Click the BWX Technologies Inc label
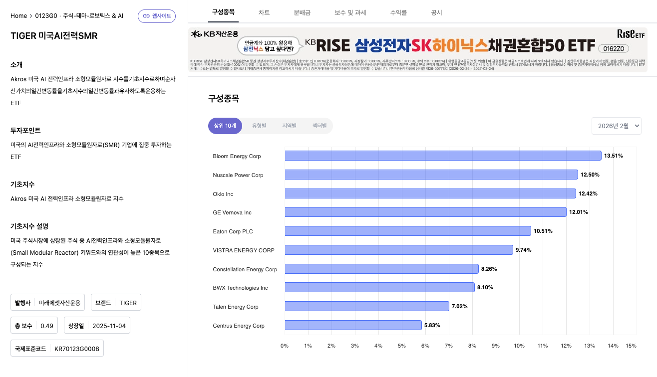Image resolution: width=657 pixels, height=377 pixels. coord(240,288)
